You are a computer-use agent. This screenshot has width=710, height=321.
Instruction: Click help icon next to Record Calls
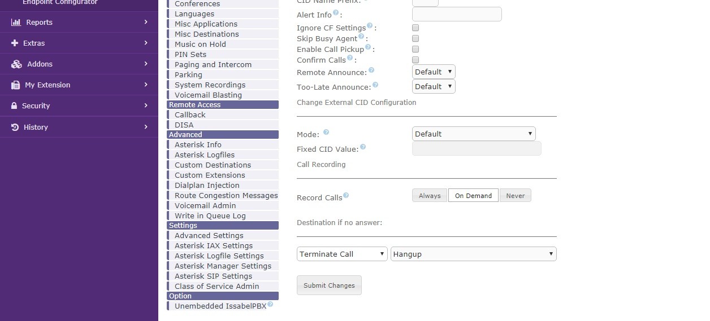346,196
